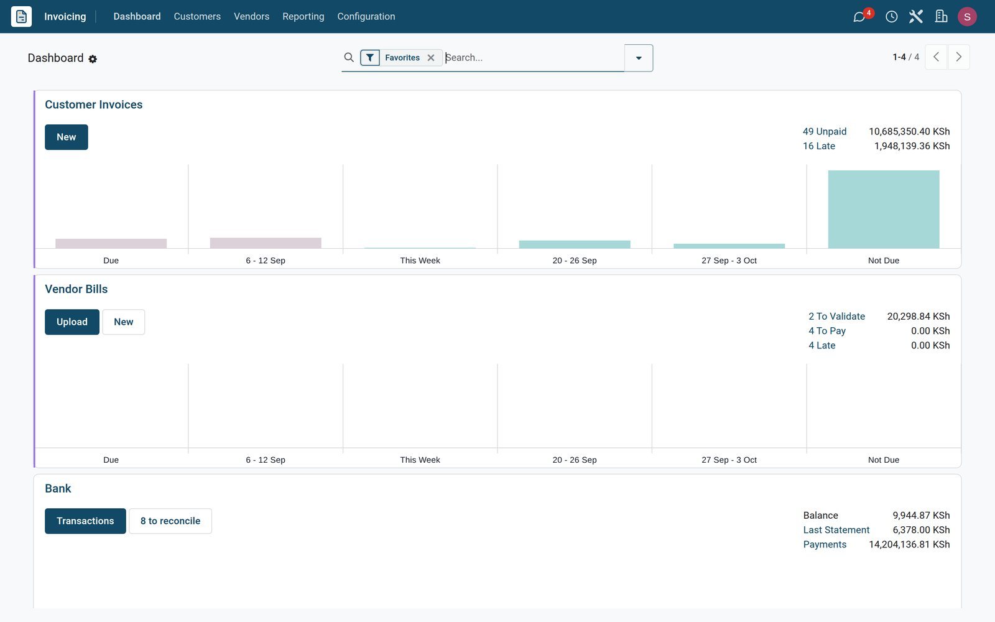Open 2 To Validate bills link
Viewport: 995px width, 622px height.
click(836, 317)
